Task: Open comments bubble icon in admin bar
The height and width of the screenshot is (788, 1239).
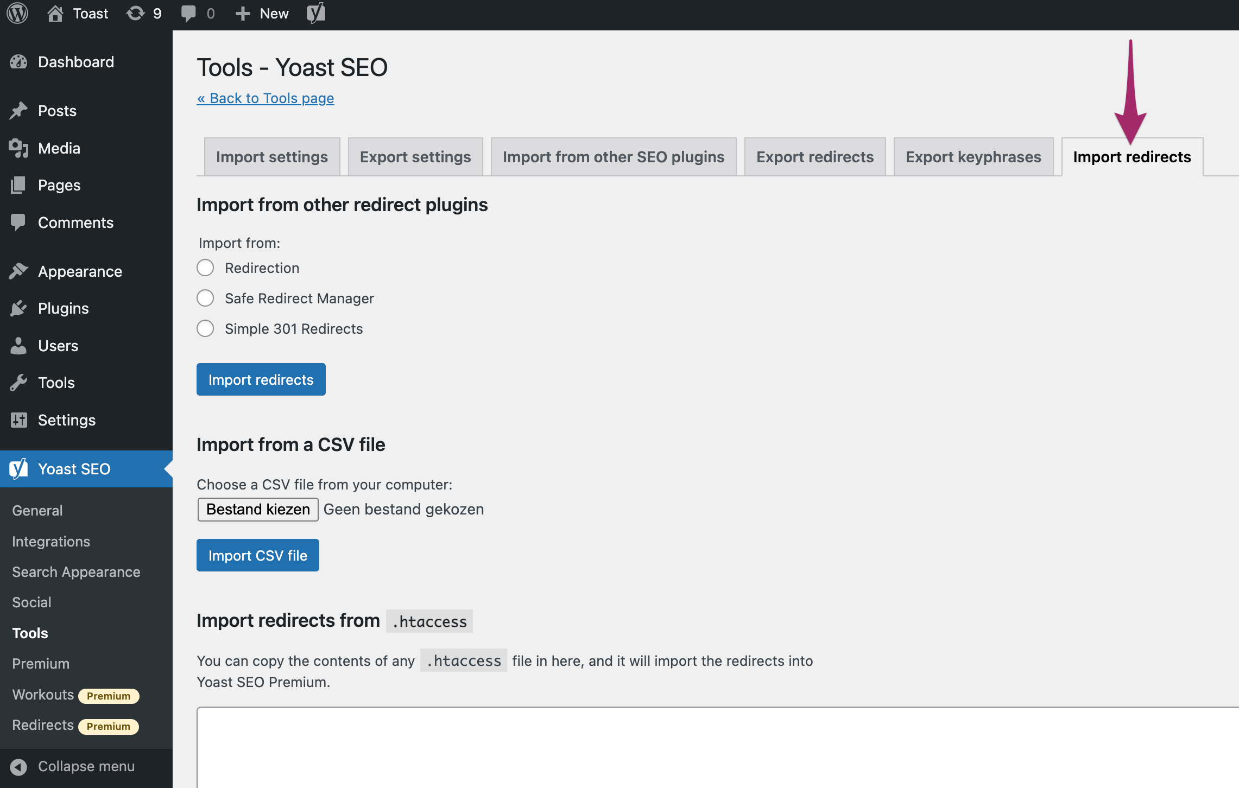Action: (x=188, y=13)
